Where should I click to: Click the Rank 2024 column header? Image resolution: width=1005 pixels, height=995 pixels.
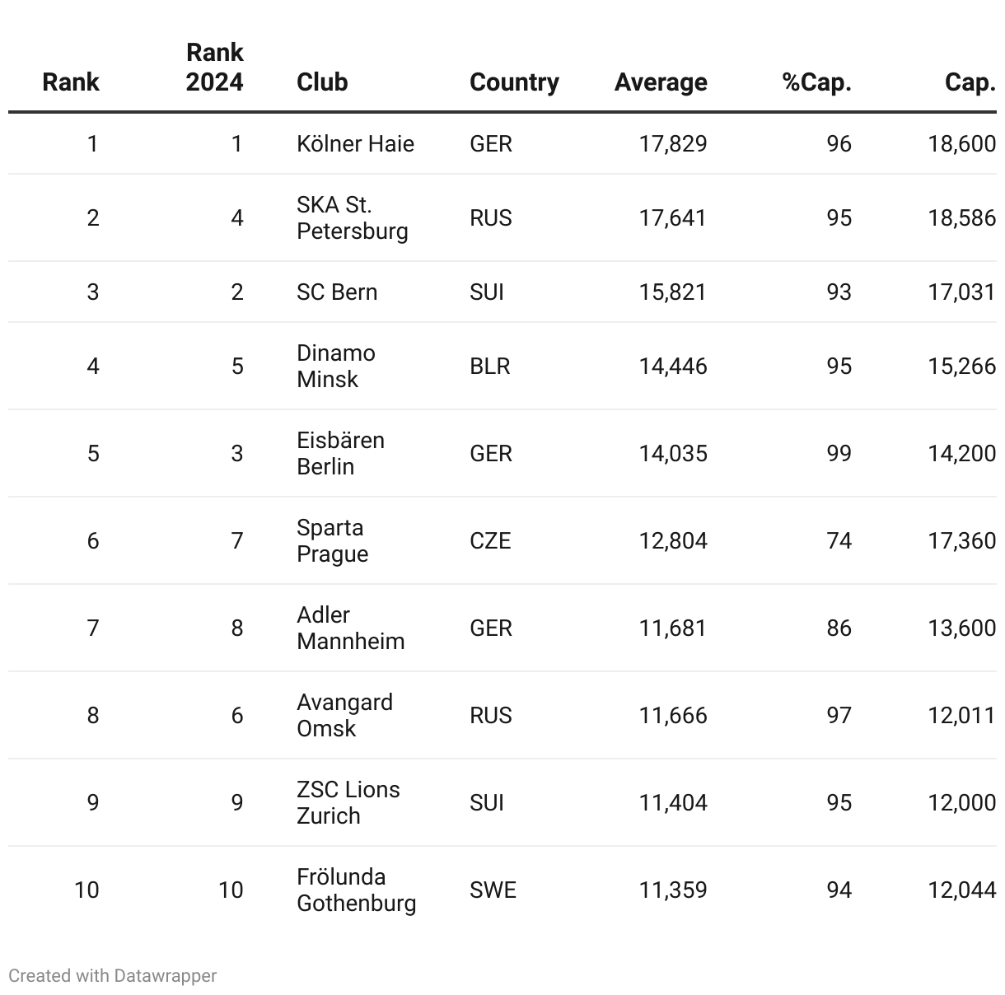click(x=214, y=67)
